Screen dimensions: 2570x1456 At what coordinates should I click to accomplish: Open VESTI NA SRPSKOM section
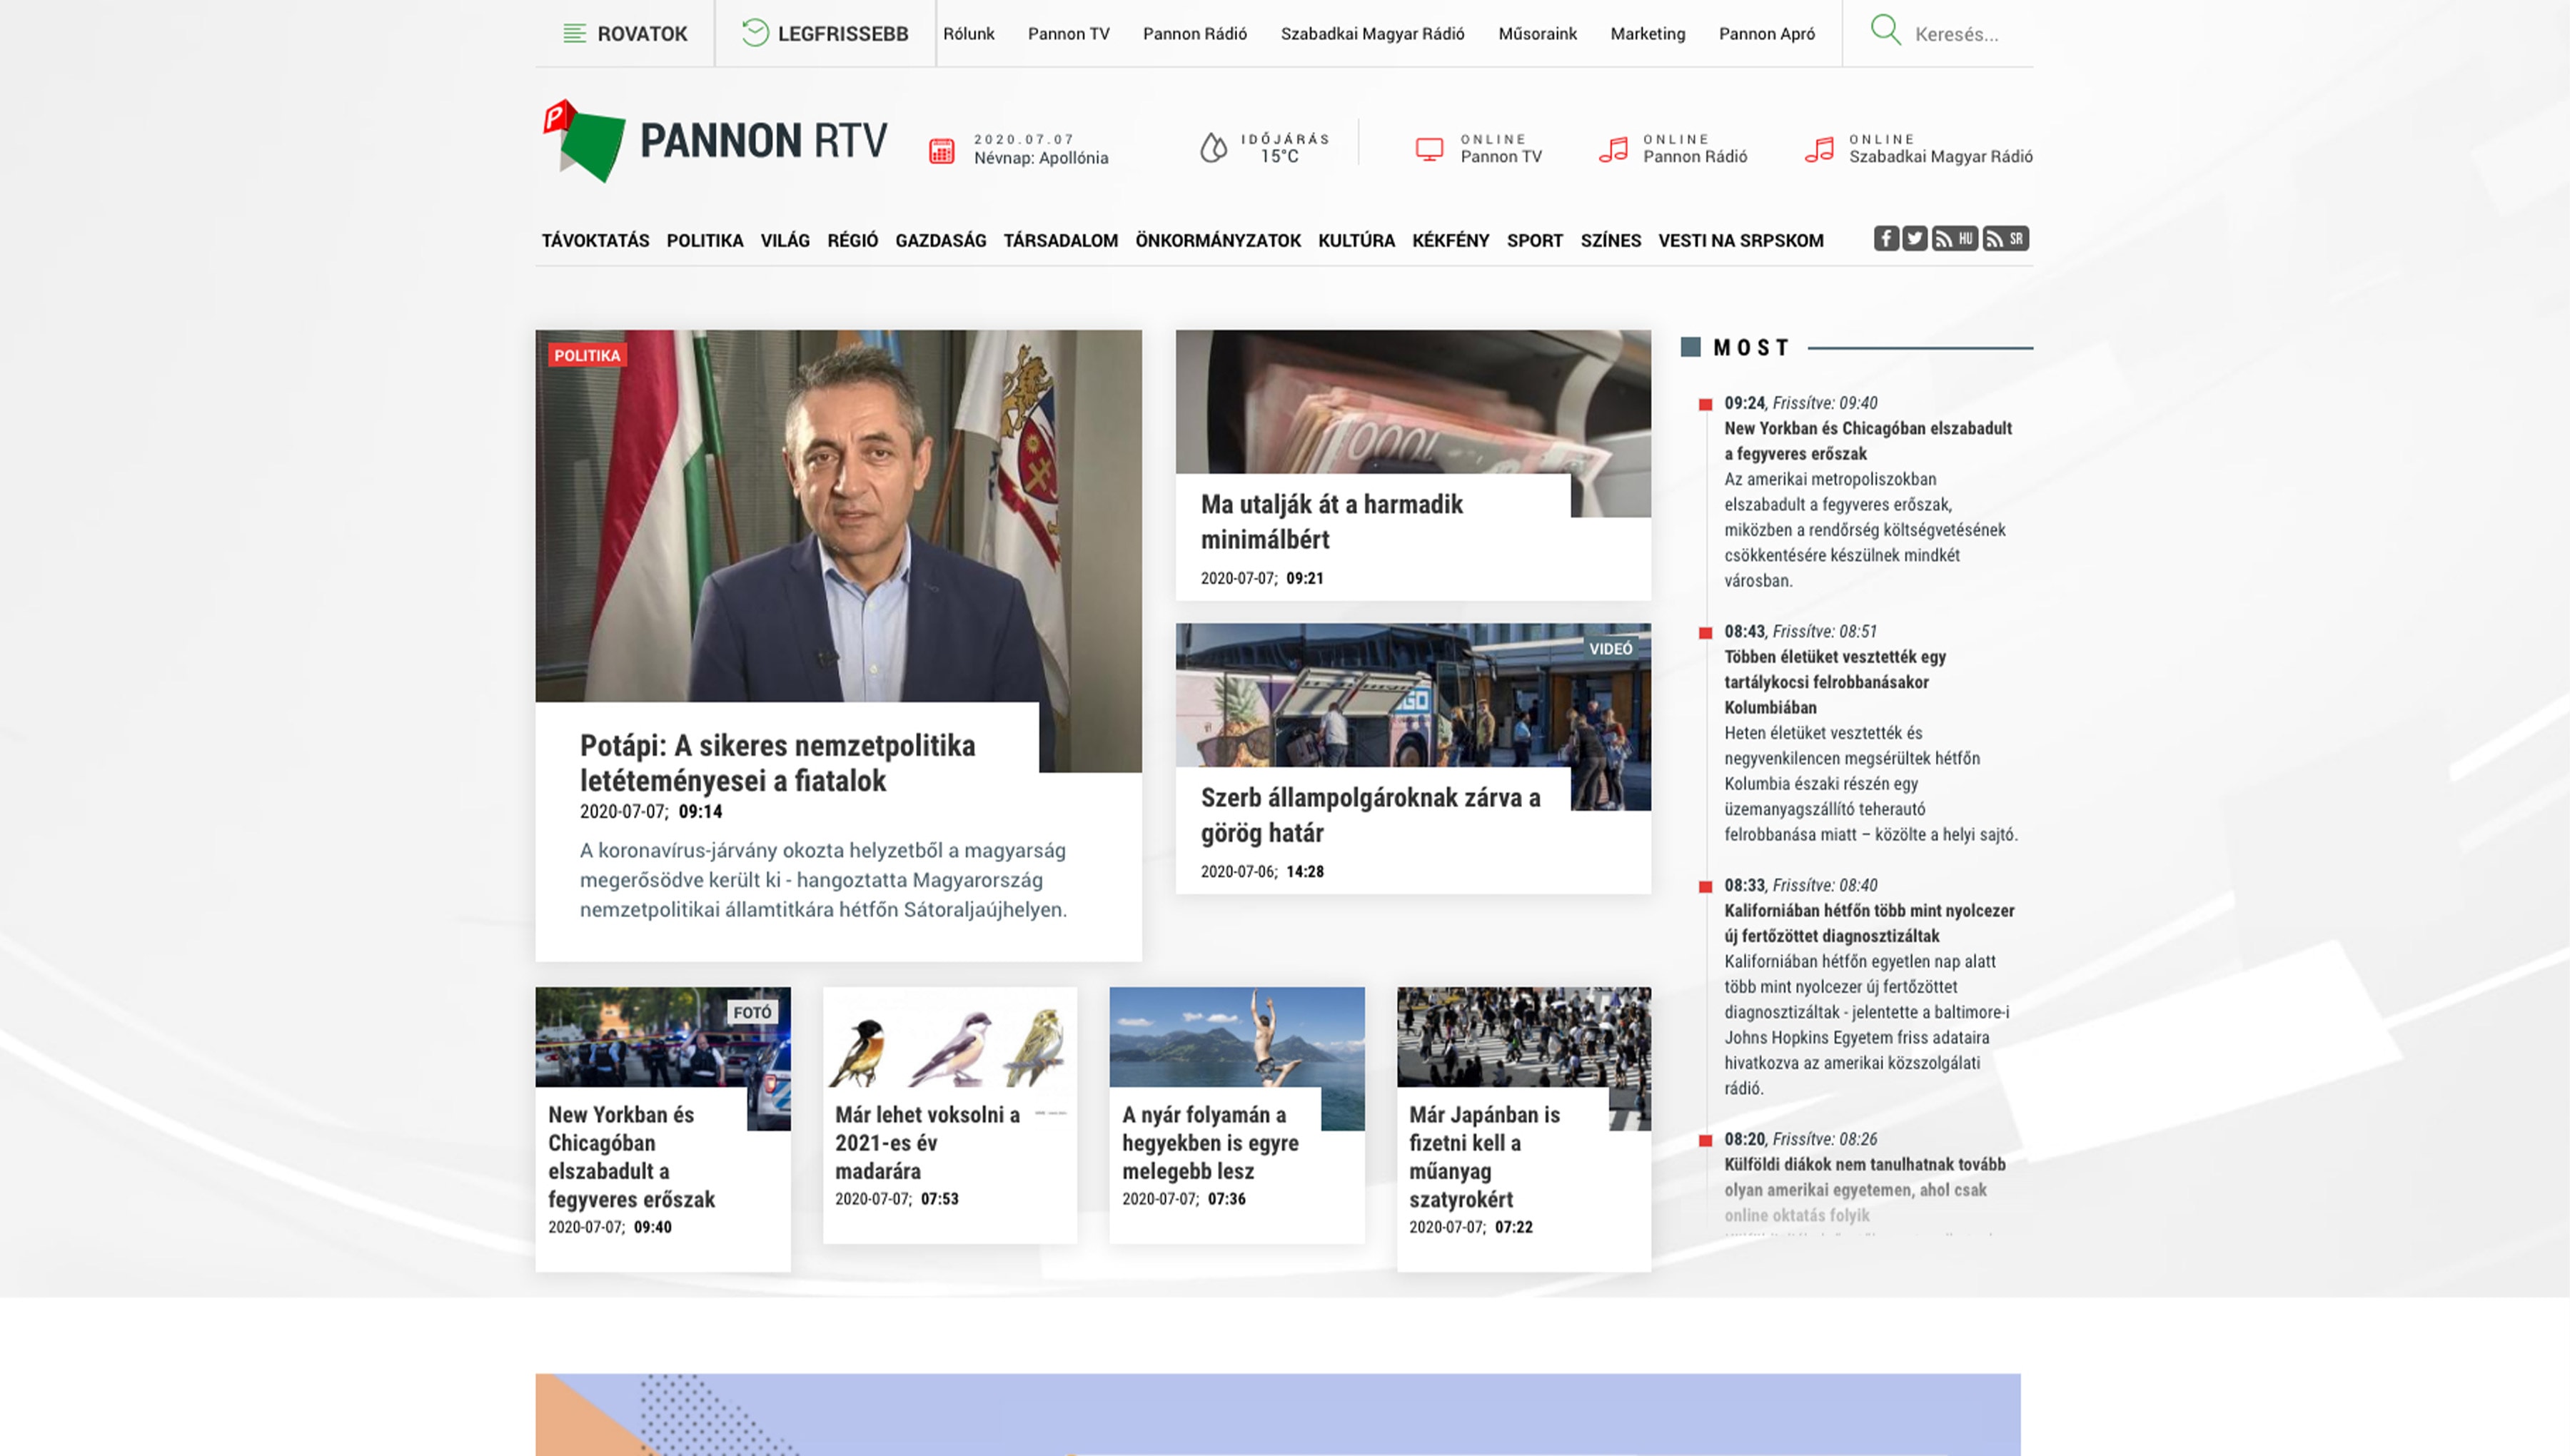click(x=1740, y=240)
